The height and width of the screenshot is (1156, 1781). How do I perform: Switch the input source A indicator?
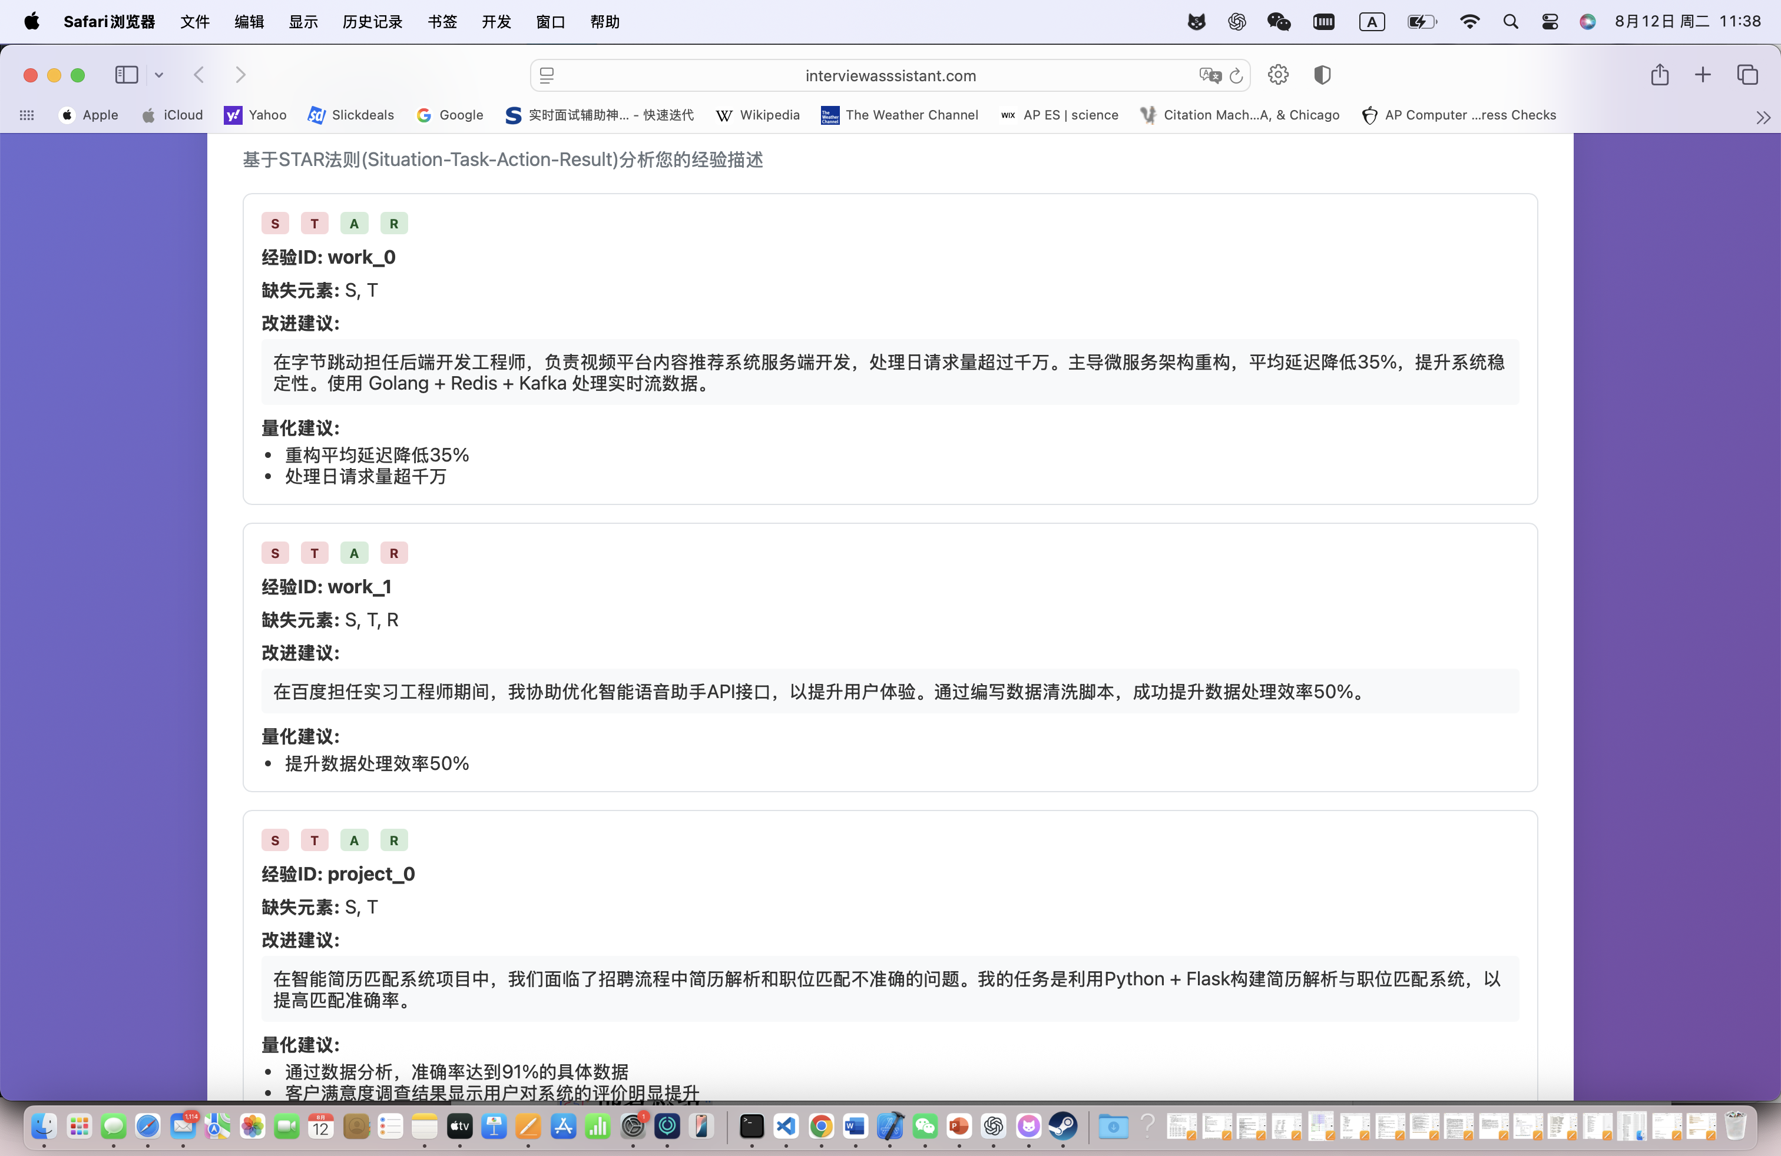[1372, 22]
